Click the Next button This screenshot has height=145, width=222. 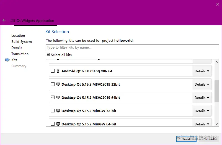pyautogui.click(x=186, y=139)
